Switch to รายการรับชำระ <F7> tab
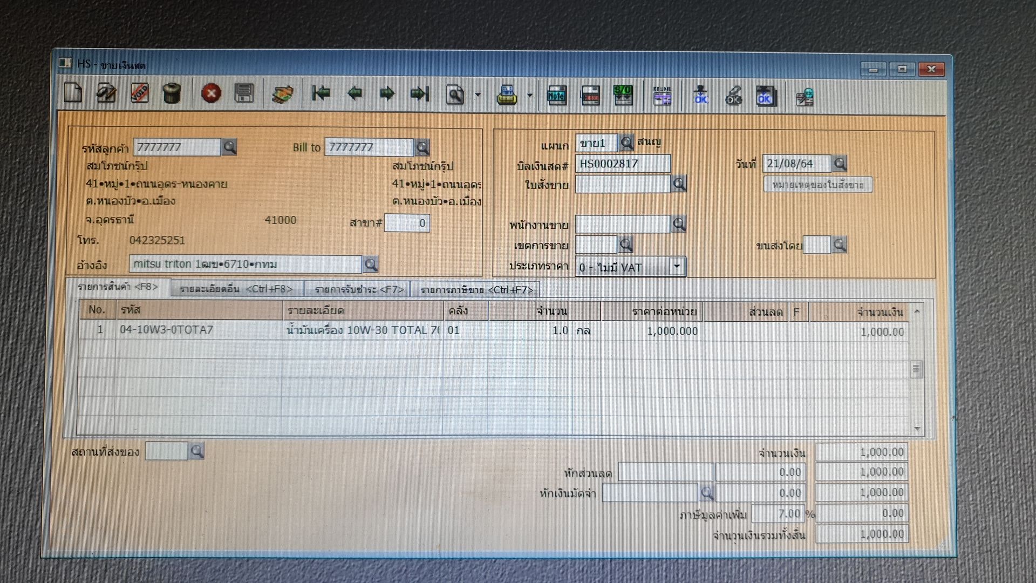This screenshot has width=1036, height=583. point(359,289)
